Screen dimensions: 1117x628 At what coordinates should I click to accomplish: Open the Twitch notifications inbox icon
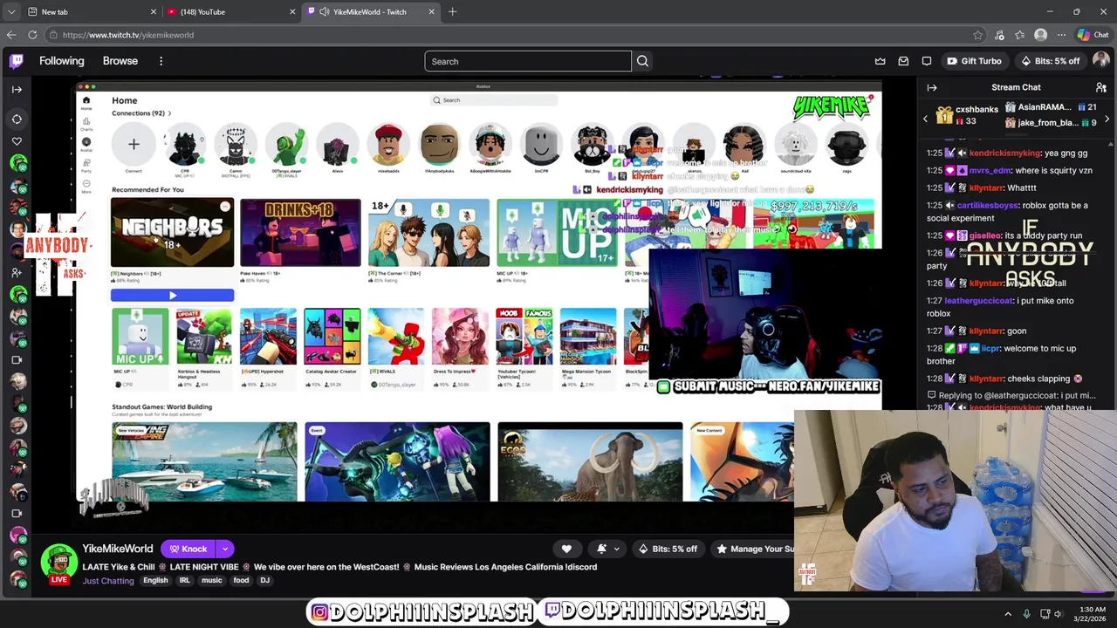pos(903,61)
